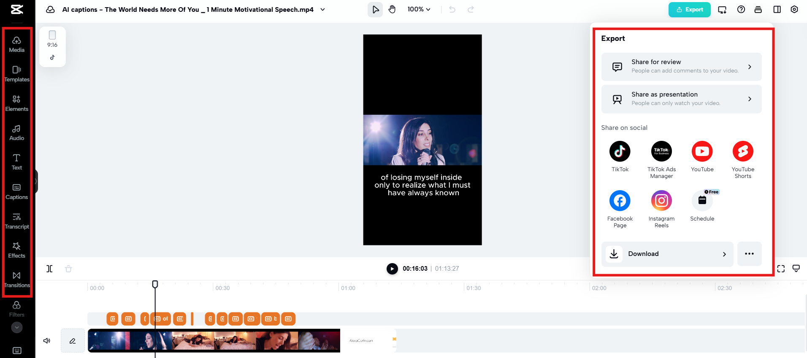This screenshot has height=358, width=807.
Task: Open the settings gear icon
Action: 794,9
